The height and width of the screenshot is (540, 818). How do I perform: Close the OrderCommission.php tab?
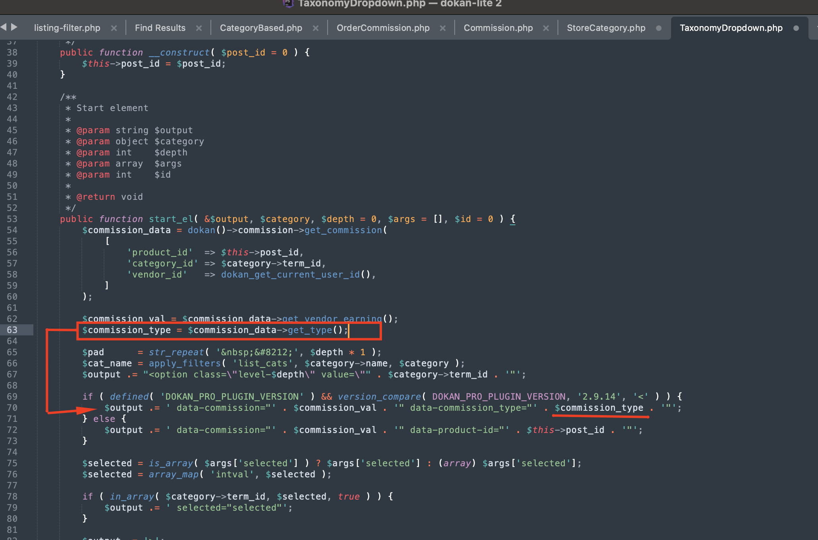click(x=443, y=28)
